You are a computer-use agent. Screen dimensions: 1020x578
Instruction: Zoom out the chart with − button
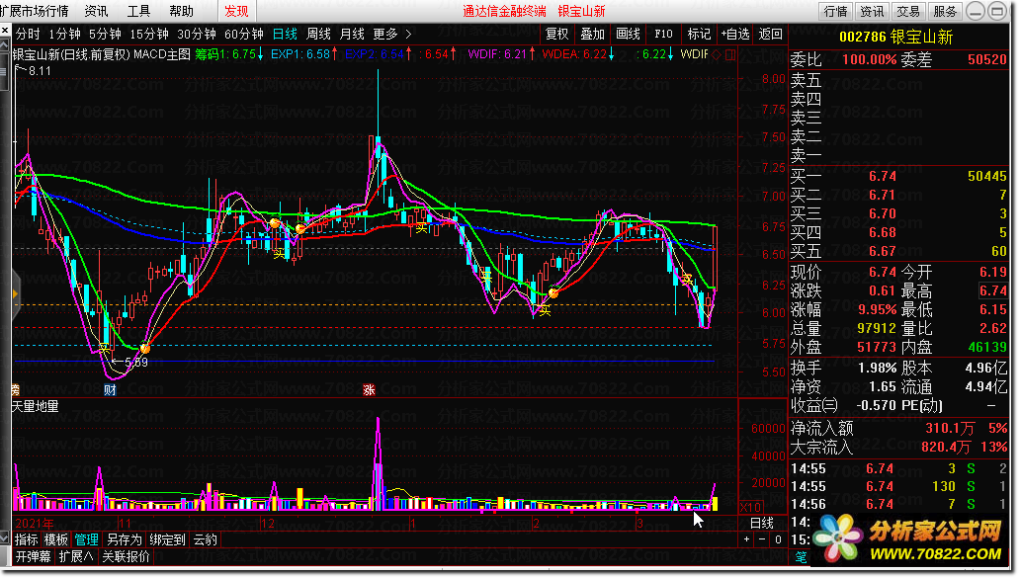(762, 539)
